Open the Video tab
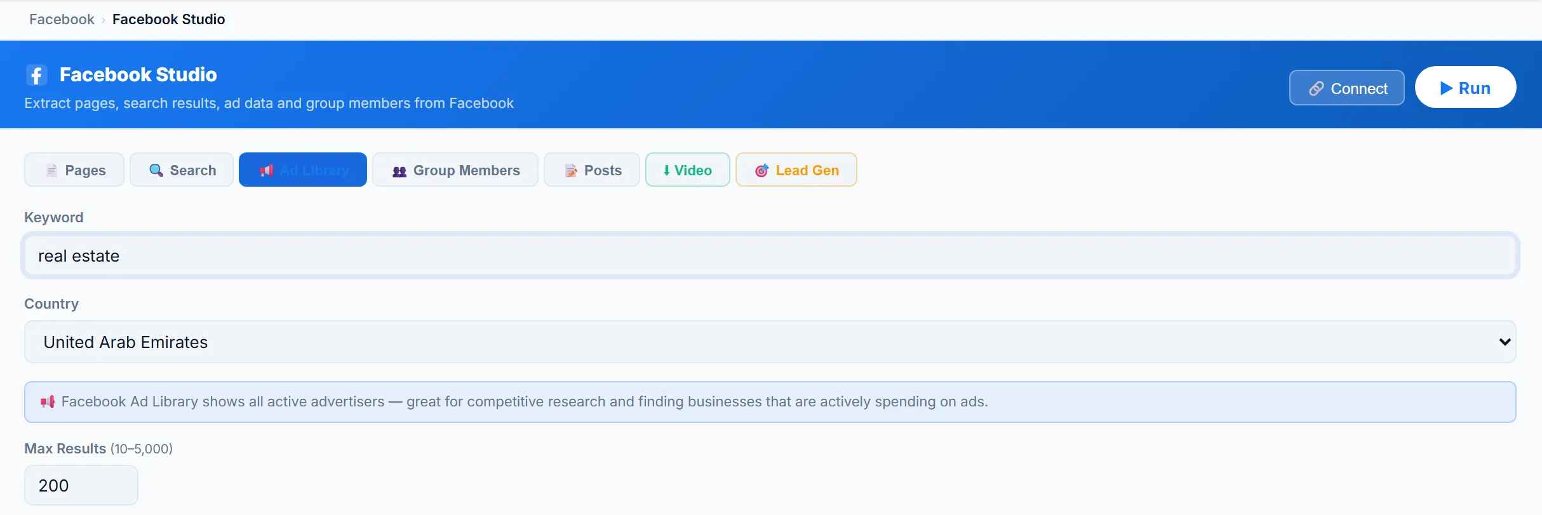The height and width of the screenshot is (515, 1542). [688, 170]
